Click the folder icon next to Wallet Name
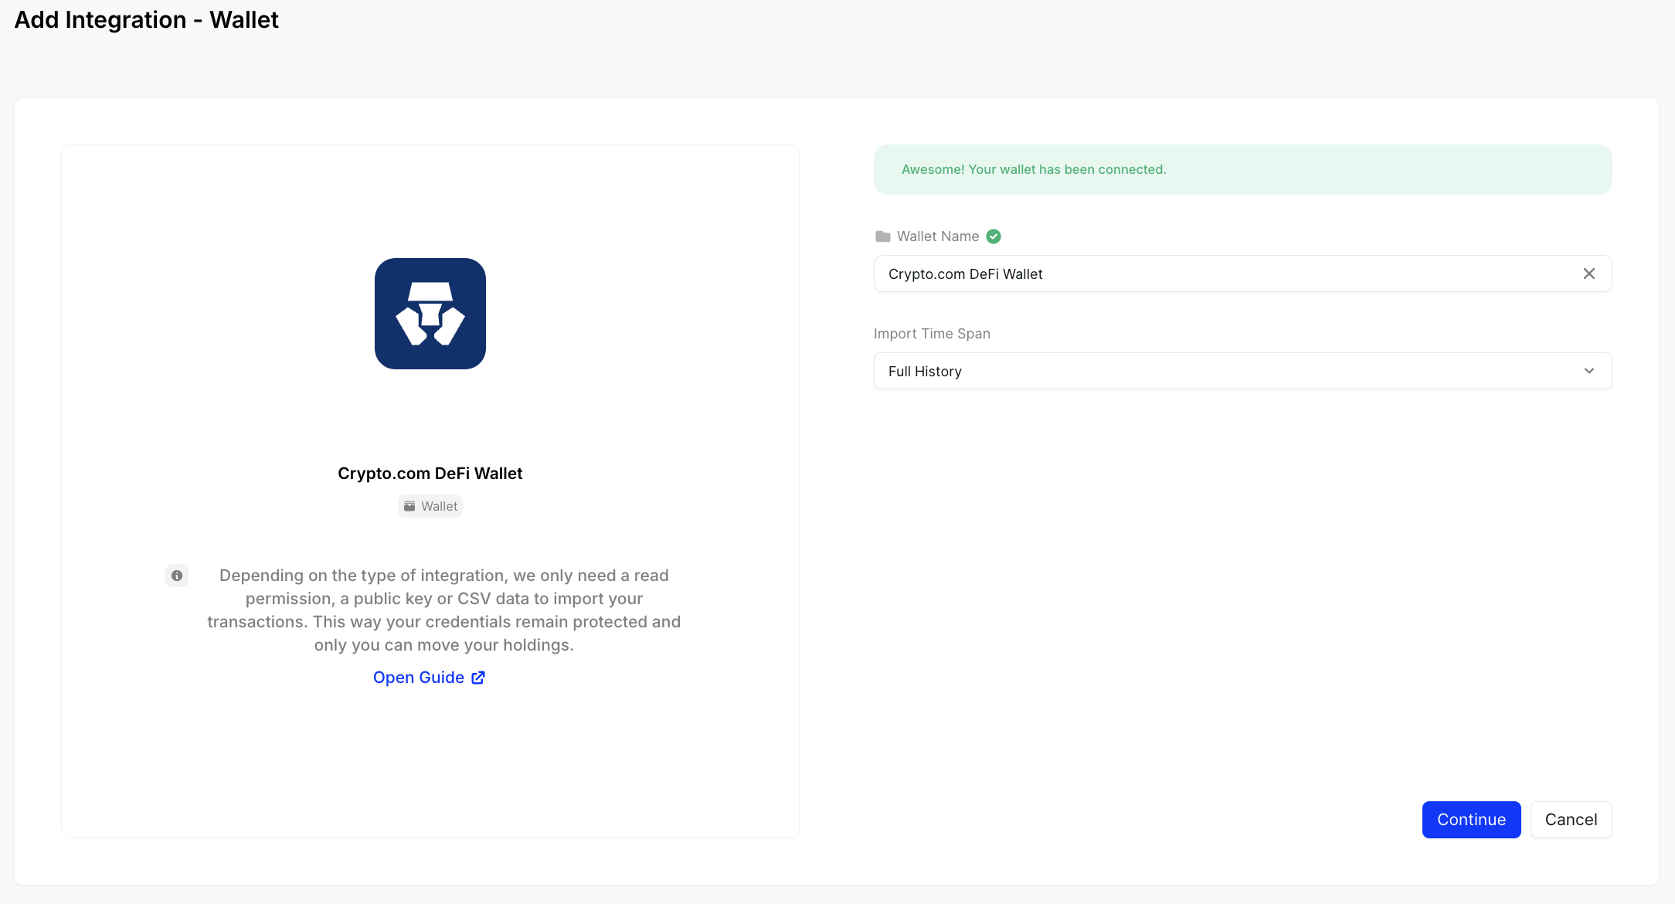This screenshot has height=904, width=1675. click(x=882, y=236)
